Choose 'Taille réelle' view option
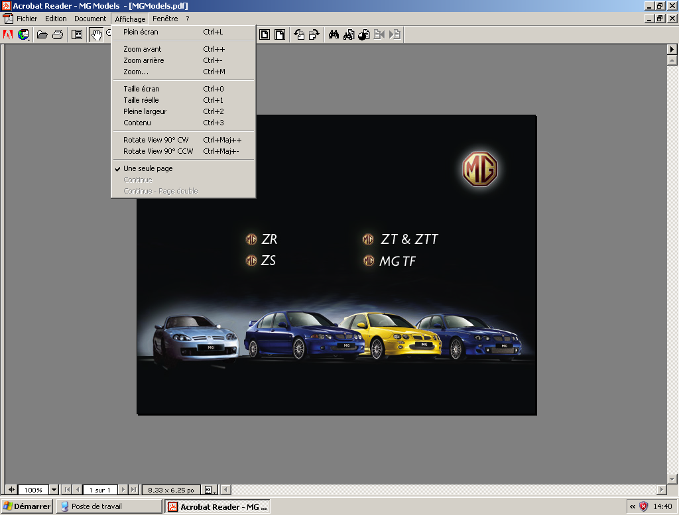 tap(183, 100)
